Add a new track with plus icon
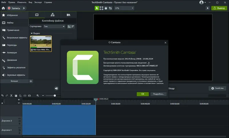 (x=19, y=100)
